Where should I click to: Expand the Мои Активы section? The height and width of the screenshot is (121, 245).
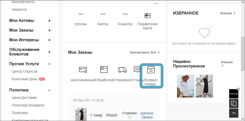point(49,21)
